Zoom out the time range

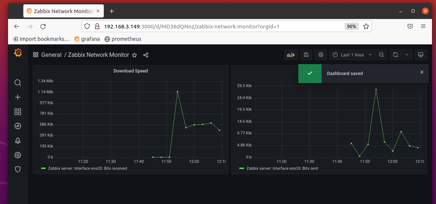(381, 55)
